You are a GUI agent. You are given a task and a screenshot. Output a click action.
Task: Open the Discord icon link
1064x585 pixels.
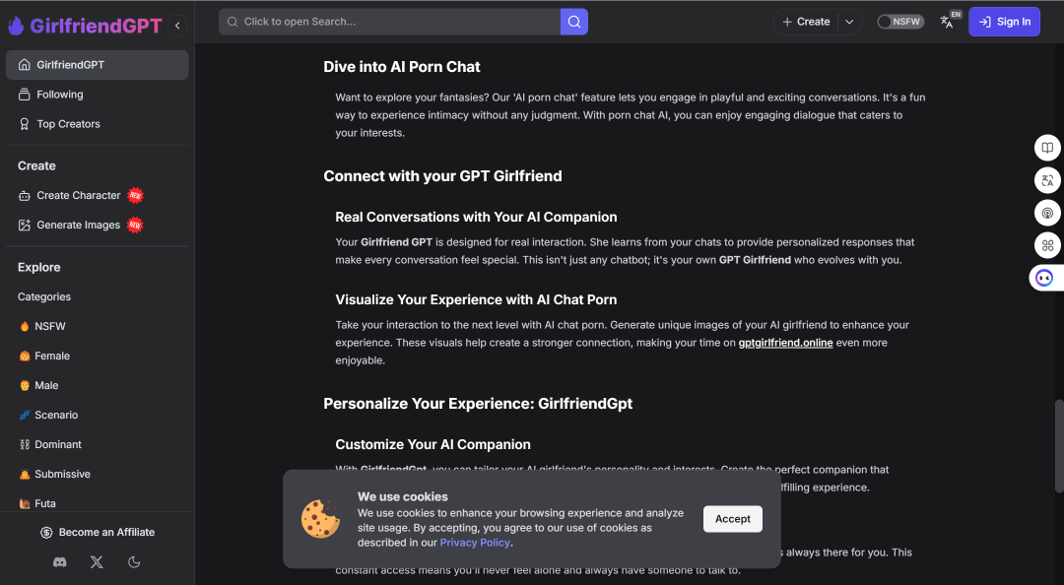[60, 562]
